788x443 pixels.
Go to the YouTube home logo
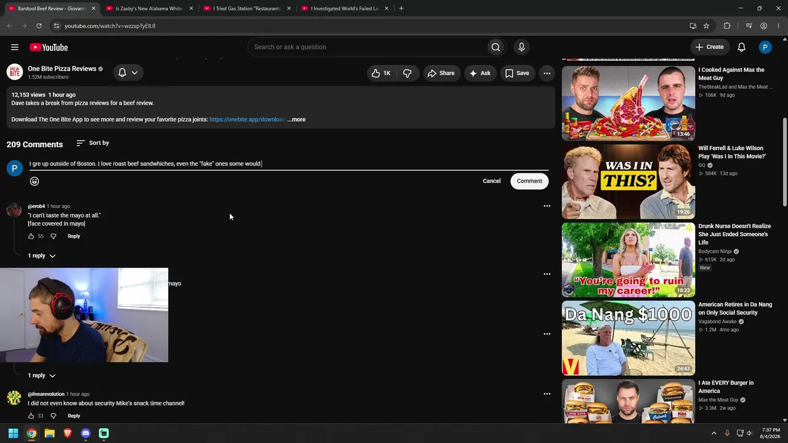pos(49,47)
